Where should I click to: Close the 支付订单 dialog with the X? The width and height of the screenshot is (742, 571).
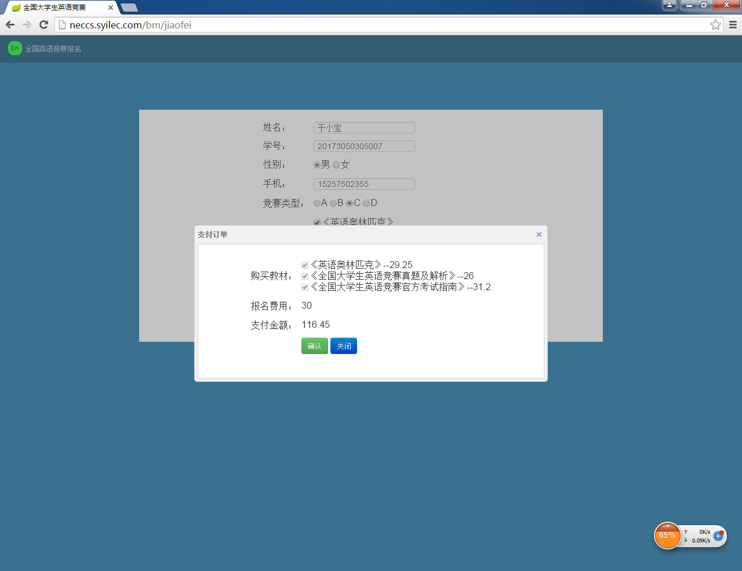539,234
